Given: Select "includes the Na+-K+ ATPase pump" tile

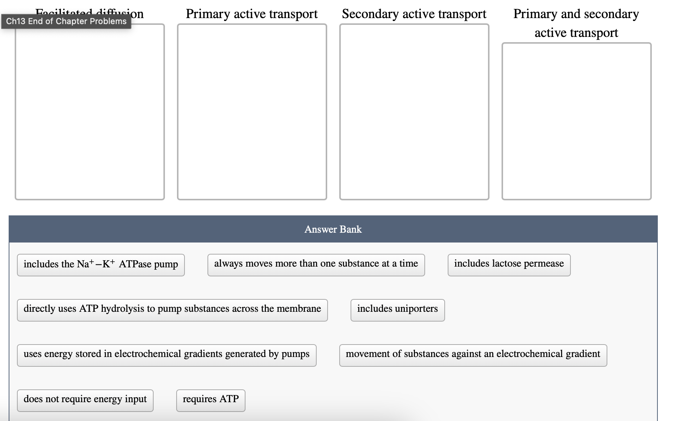Looking at the screenshot, I should [100, 265].
